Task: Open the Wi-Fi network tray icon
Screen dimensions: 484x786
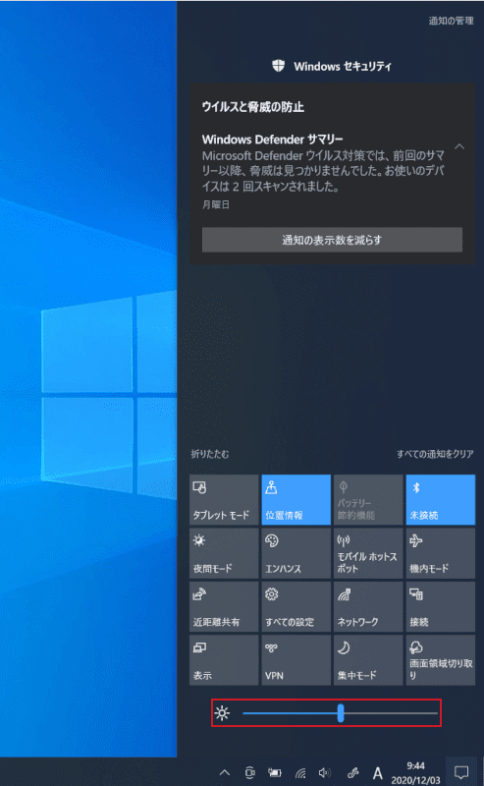Action: pos(300,773)
